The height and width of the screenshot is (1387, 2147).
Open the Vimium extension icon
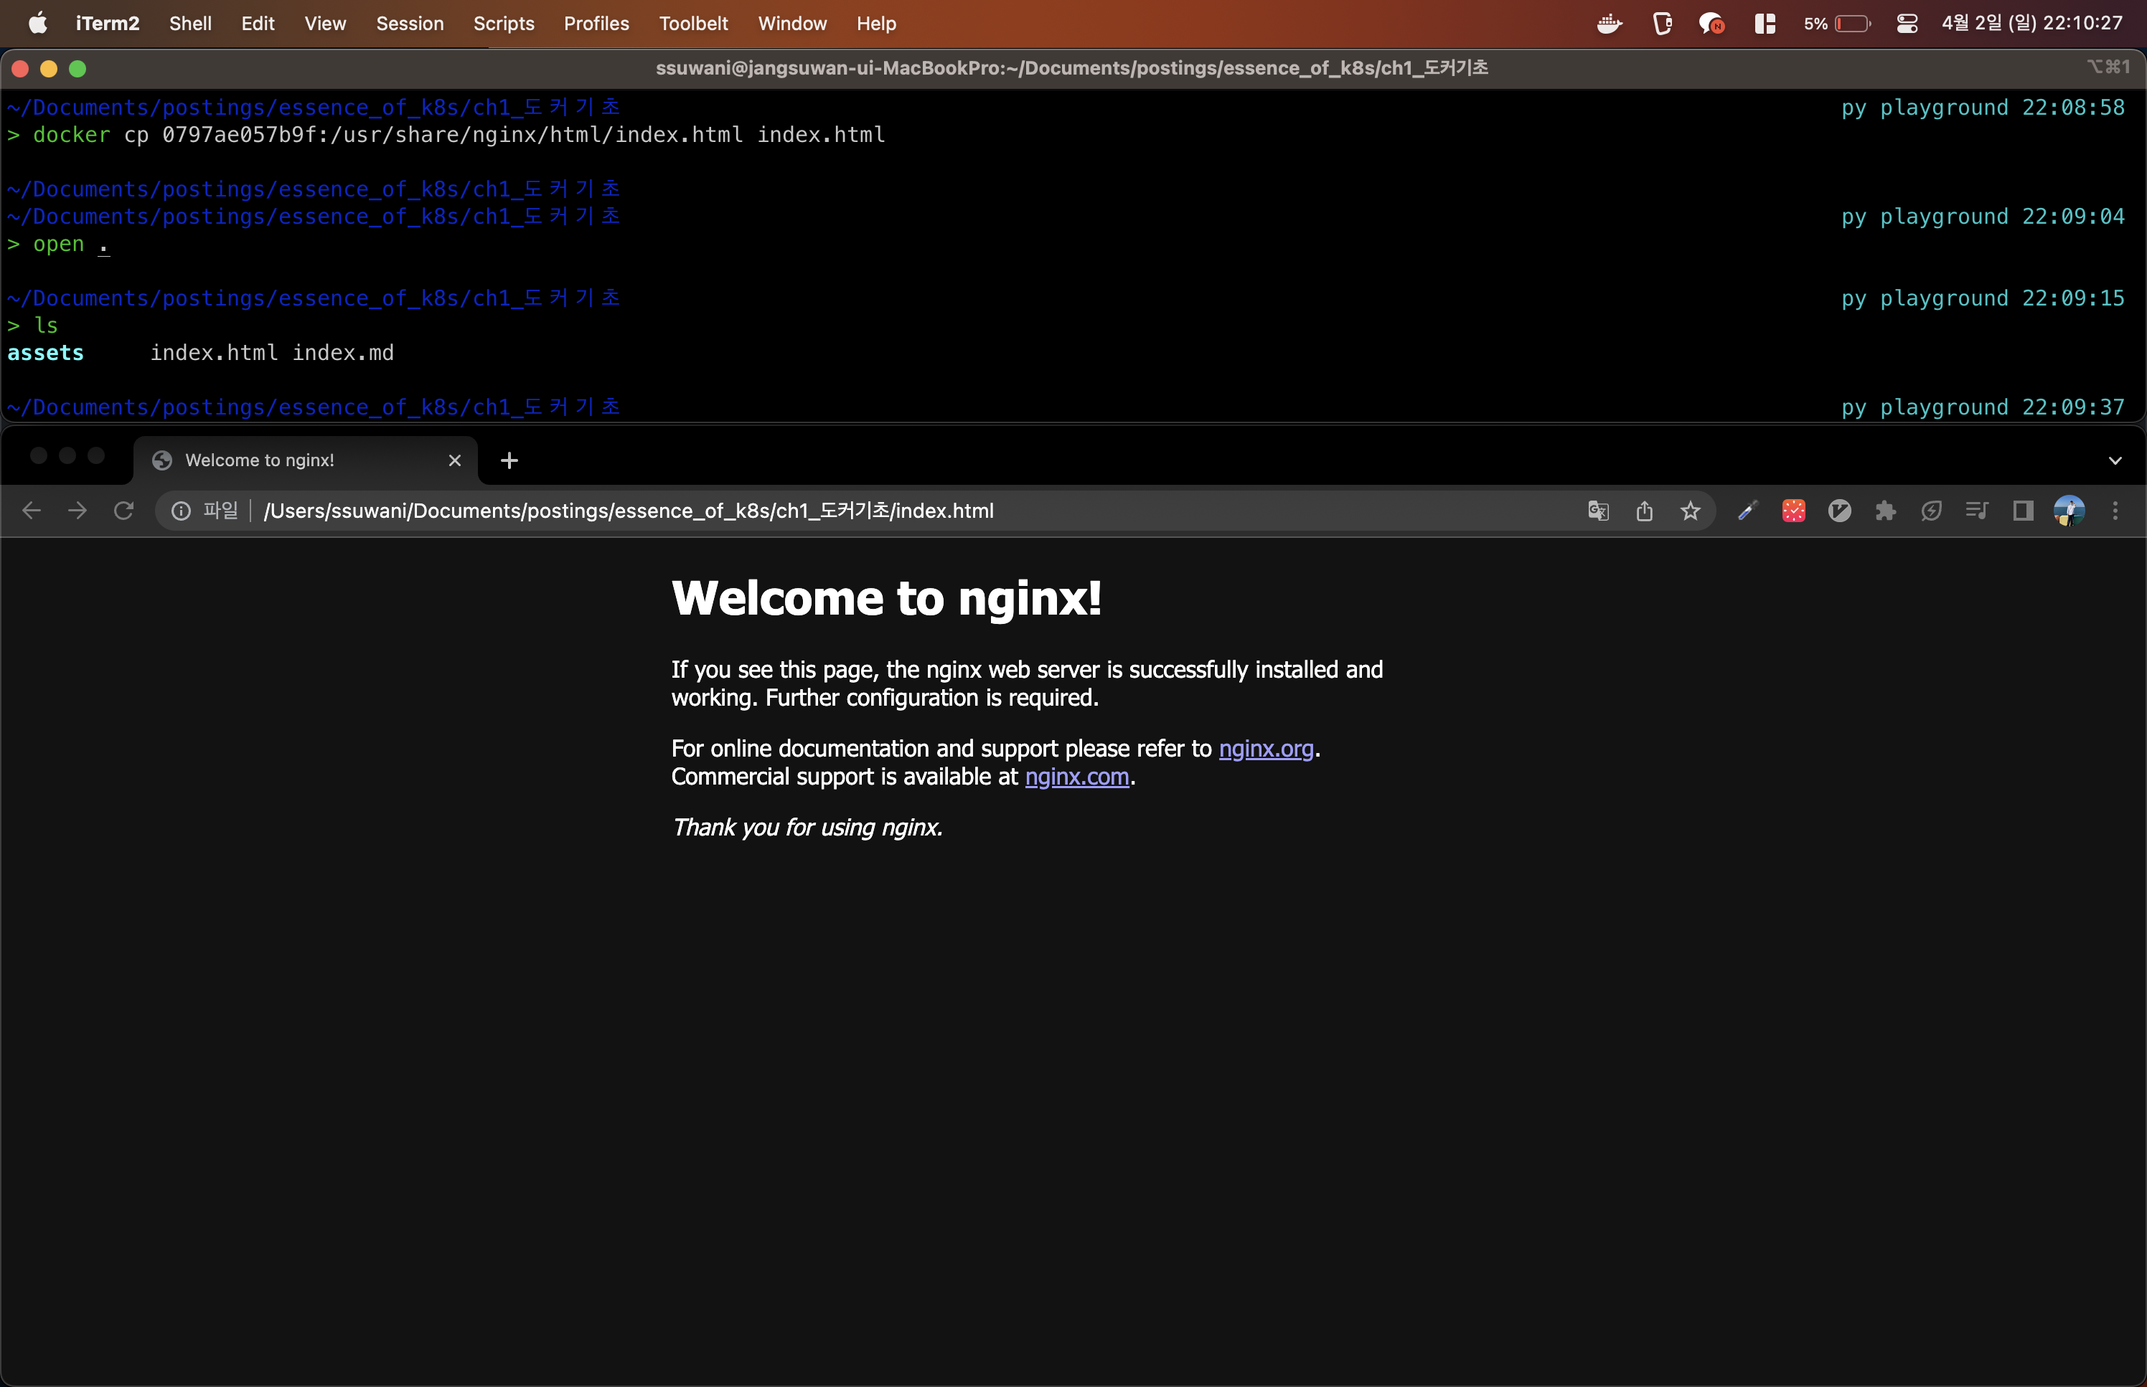pyautogui.click(x=1840, y=511)
